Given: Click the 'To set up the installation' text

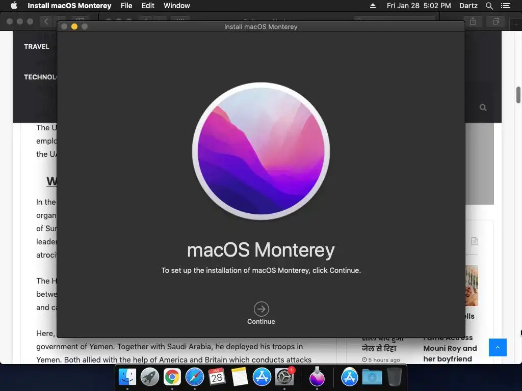Looking at the screenshot, I should (x=261, y=270).
